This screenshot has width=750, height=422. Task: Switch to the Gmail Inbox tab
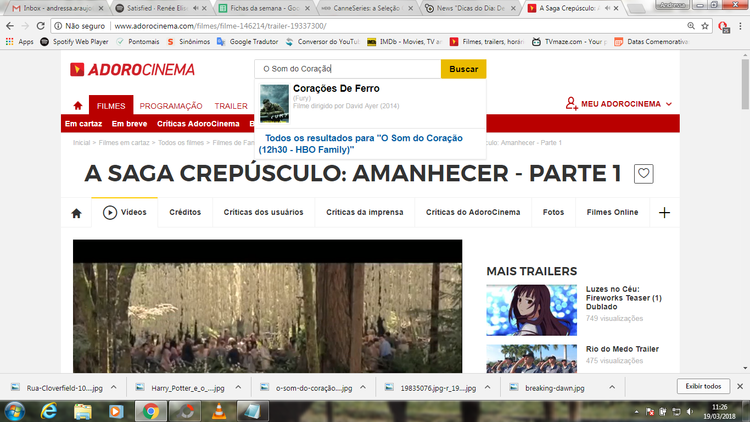pos(57,8)
